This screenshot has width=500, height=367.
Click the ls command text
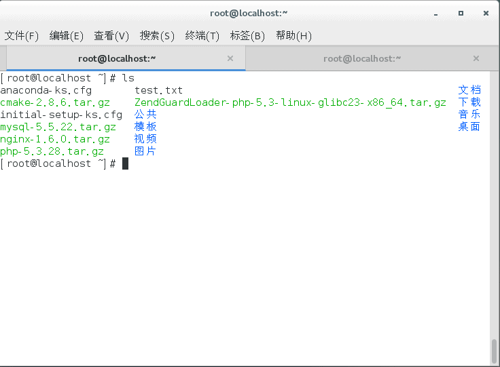point(128,78)
